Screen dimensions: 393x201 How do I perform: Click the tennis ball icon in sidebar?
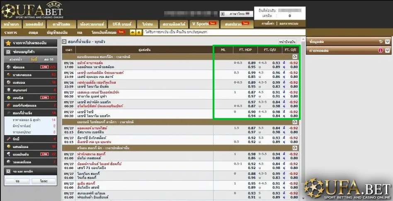[x=9, y=97]
